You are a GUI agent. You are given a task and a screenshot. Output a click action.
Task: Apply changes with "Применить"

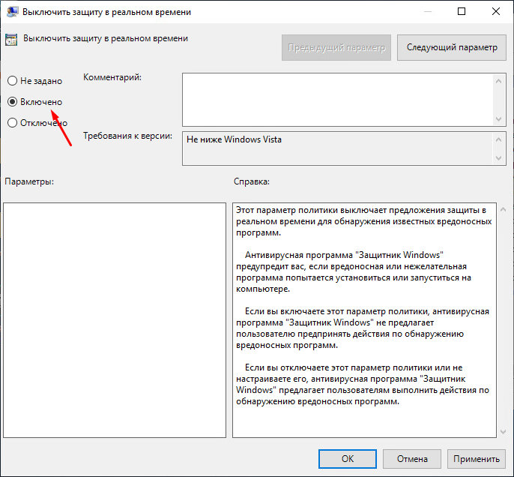[x=476, y=459]
